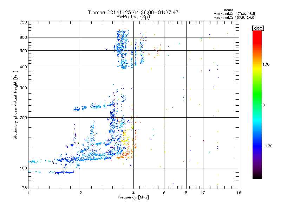
Task: Click the y-axis tick label '200'
Action: (x=23, y=118)
